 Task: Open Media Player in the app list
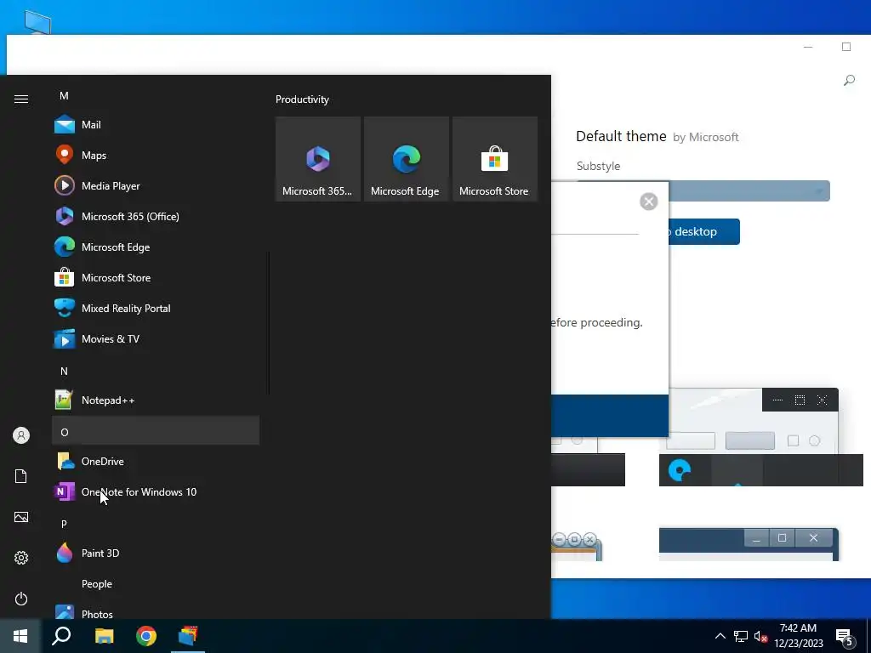click(x=156, y=185)
